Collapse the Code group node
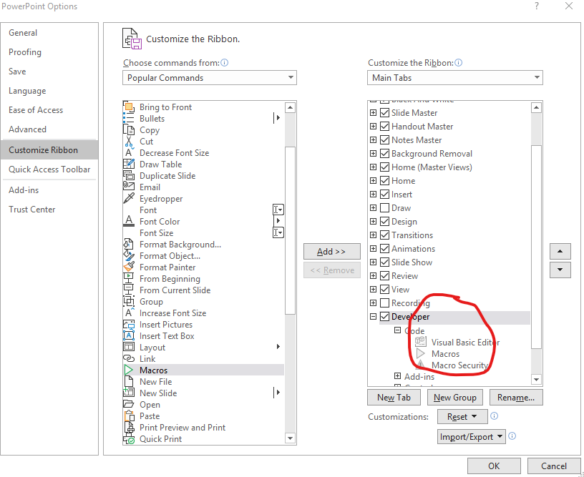This screenshot has width=584, height=477. [397, 330]
